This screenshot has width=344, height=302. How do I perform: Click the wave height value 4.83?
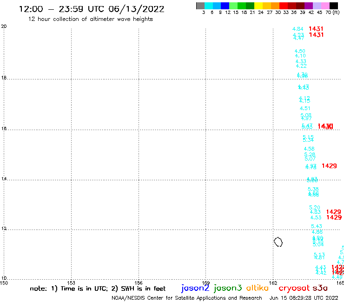(x=315, y=212)
